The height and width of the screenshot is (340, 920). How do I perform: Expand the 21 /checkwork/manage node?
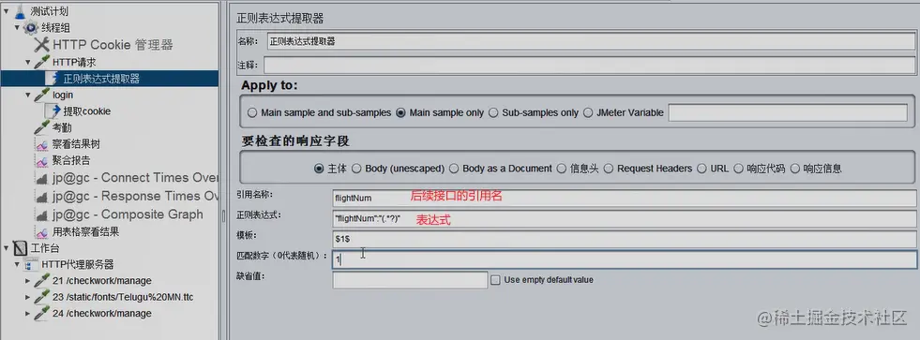tap(28, 281)
